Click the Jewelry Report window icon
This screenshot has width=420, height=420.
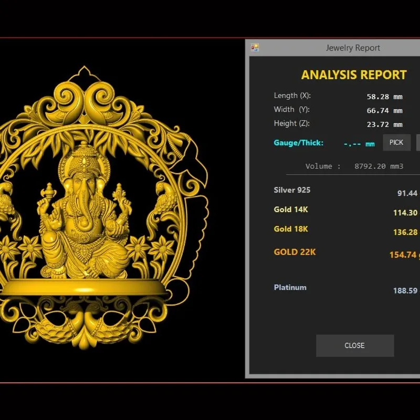(x=255, y=48)
